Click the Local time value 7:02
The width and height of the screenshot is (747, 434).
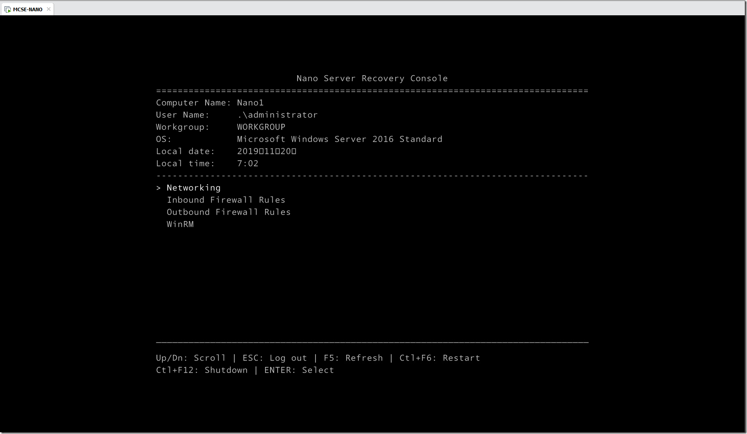click(x=247, y=163)
